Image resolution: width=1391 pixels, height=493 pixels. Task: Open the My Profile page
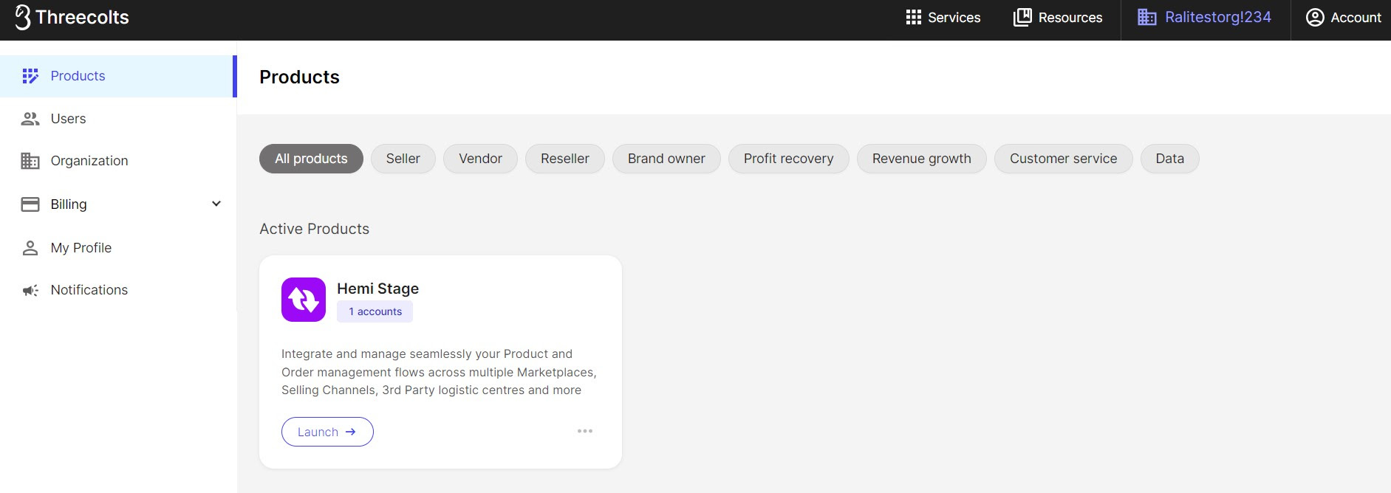click(81, 248)
